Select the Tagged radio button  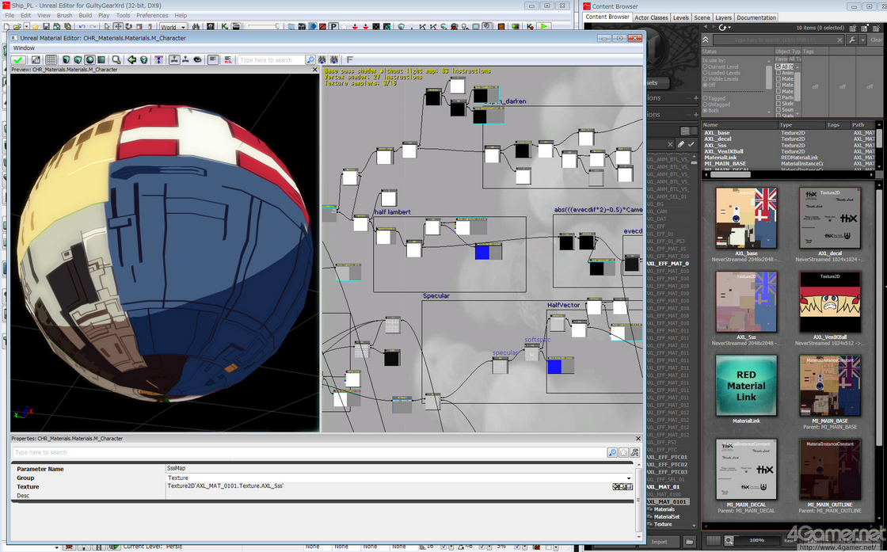pyautogui.click(x=706, y=99)
